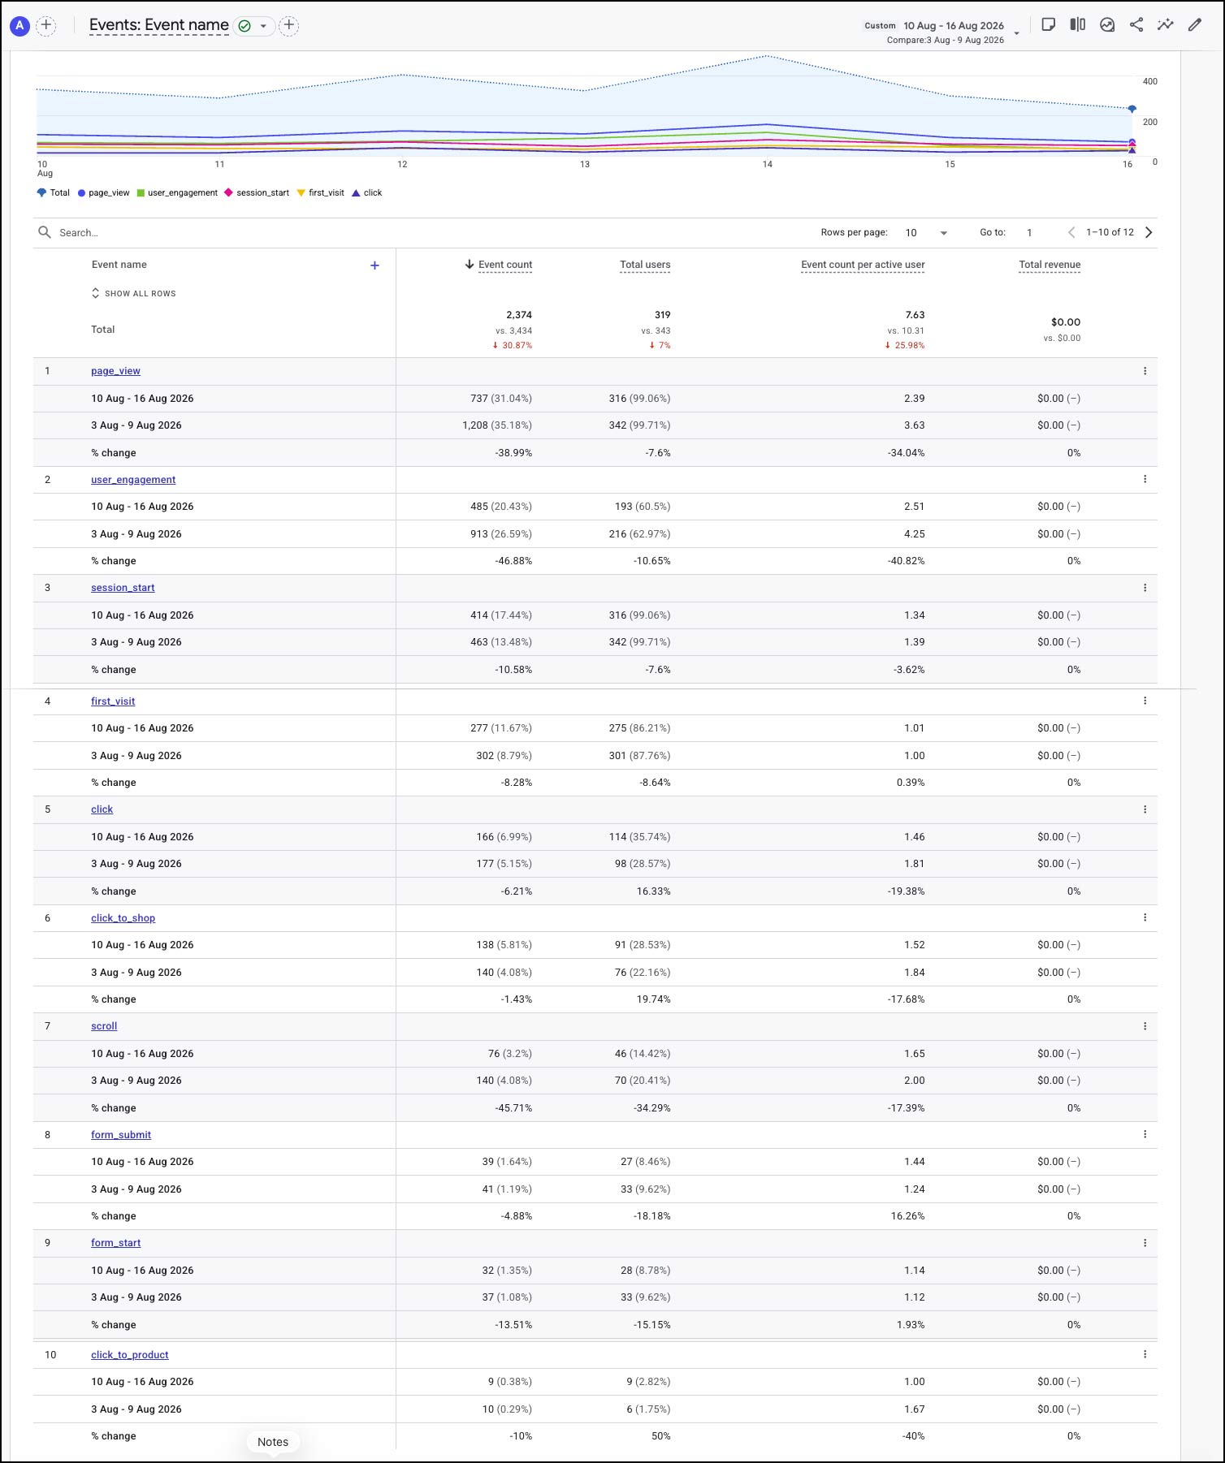The image size is (1225, 1463).
Task: Click the '1–10 of 12' pagination text
Action: tap(1110, 232)
